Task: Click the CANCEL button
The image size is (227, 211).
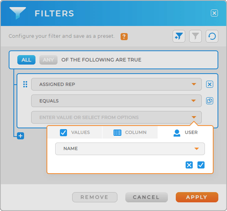Action: pyautogui.click(x=147, y=197)
